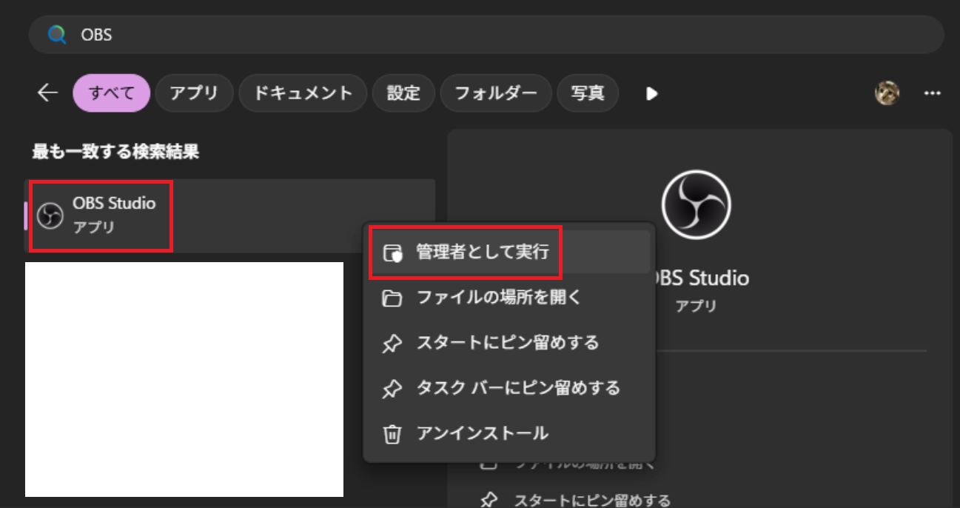Viewport: 960px width, 508px height.
Task: Expand more filters with the arrow
Action: pyautogui.click(x=651, y=93)
